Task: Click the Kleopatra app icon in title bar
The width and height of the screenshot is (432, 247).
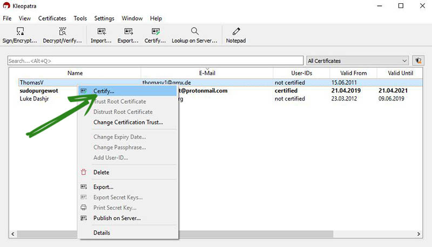Action: coord(6,5)
